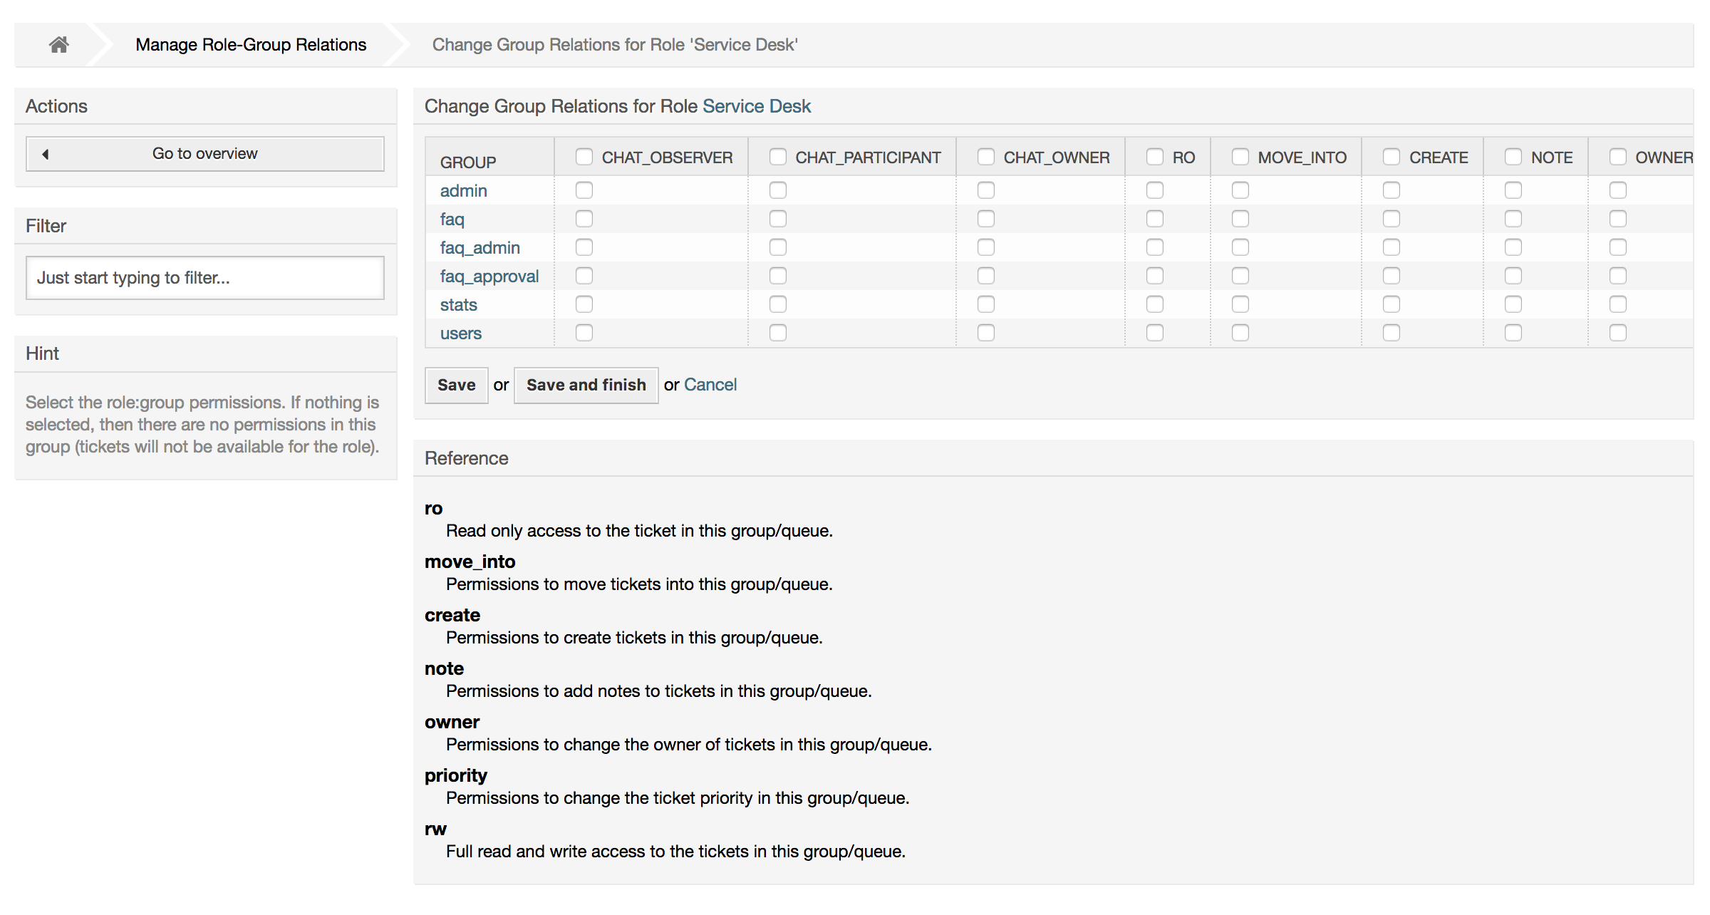
Task: Toggle the MOVE_INTO column header checkbox
Action: 1240,155
